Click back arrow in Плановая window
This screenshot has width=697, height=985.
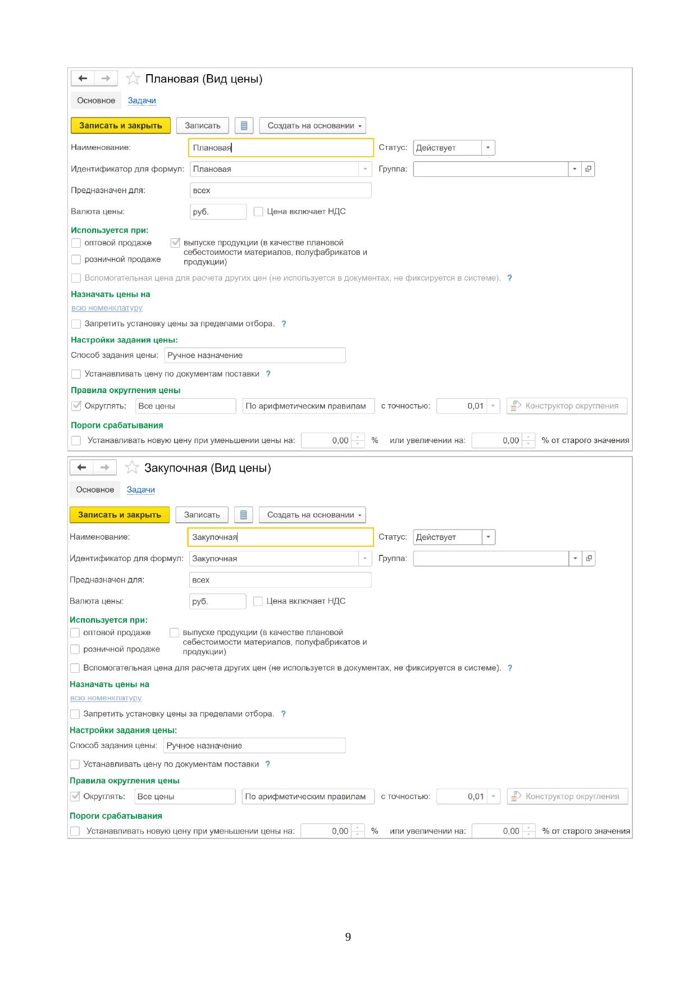[x=83, y=79]
